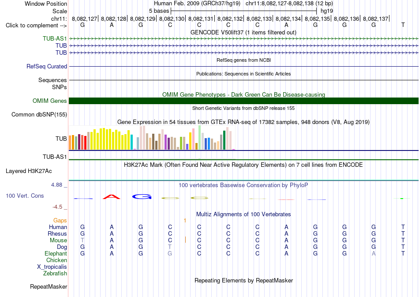Select the Zebrafish species row label
Screen dimensions: 419x297
(x=55, y=274)
